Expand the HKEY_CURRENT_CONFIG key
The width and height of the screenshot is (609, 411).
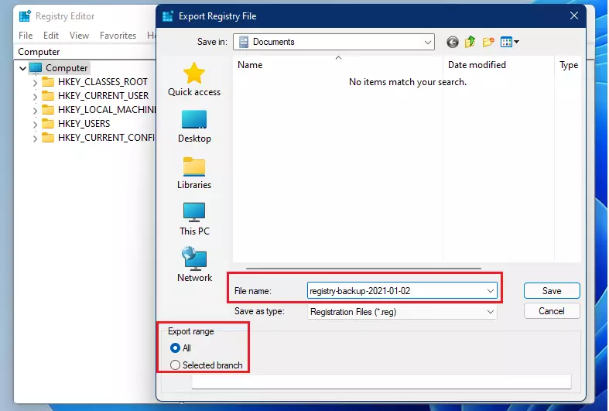[x=35, y=139]
